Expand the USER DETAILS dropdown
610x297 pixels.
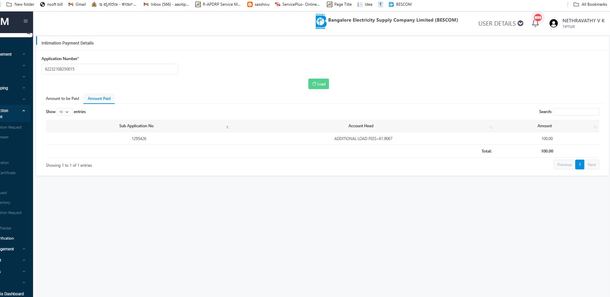pyautogui.click(x=501, y=23)
